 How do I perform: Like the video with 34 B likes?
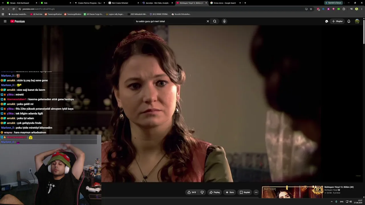point(192,192)
